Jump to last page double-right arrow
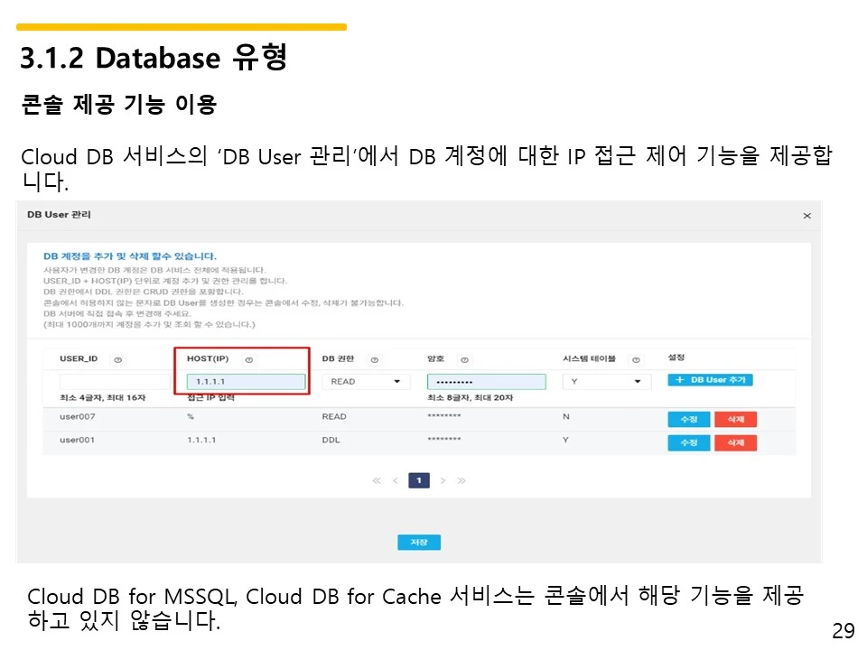This screenshot has width=867, height=650. pos(461,480)
